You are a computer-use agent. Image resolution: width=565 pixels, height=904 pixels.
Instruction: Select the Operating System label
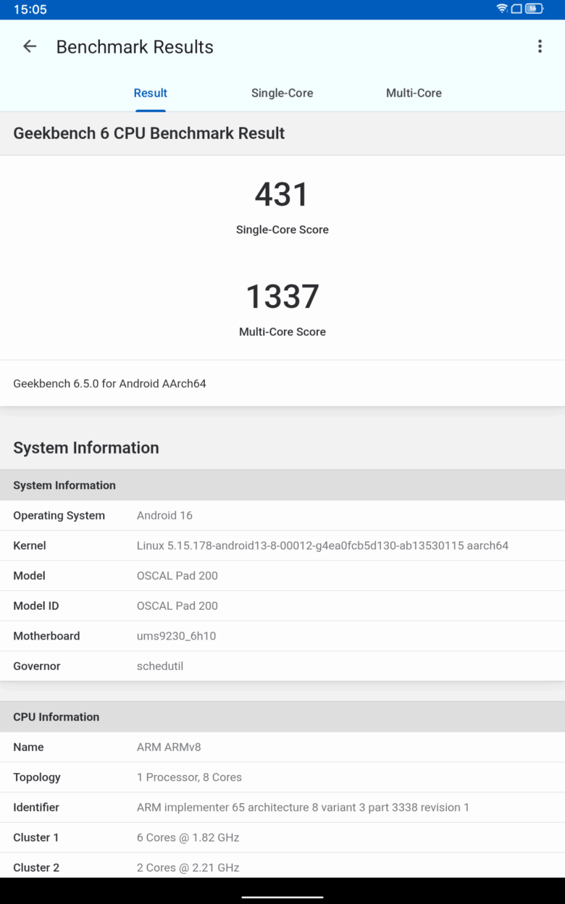pyautogui.click(x=59, y=516)
